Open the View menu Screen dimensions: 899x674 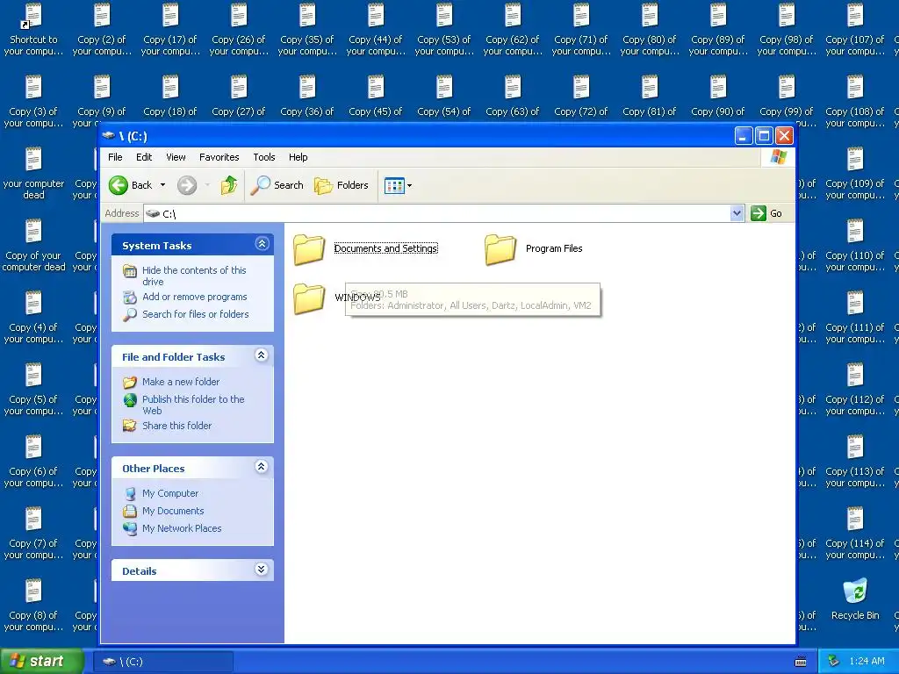[176, 157]
